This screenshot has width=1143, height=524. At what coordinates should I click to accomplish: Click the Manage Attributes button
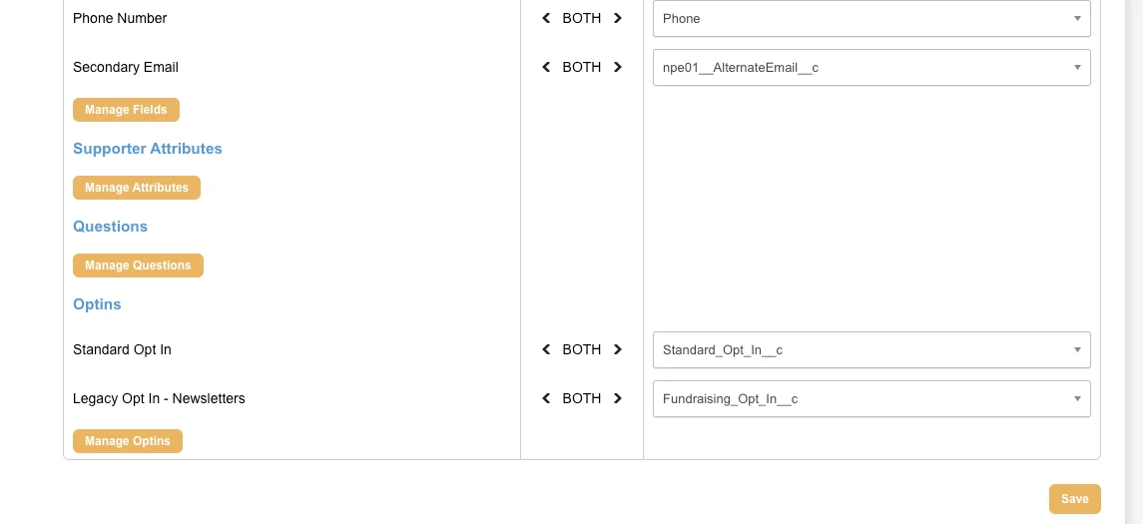tap(137, 188)
